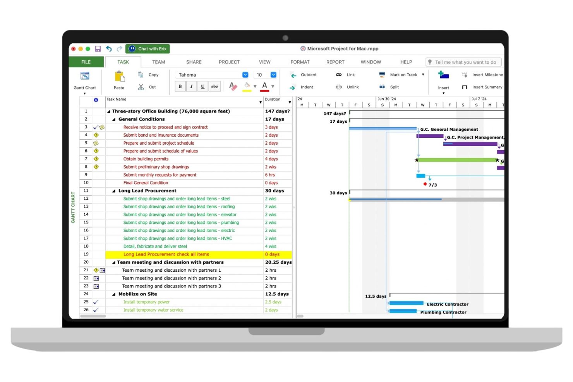
Task: Click the Split task icon
Action: pos(382,87)
